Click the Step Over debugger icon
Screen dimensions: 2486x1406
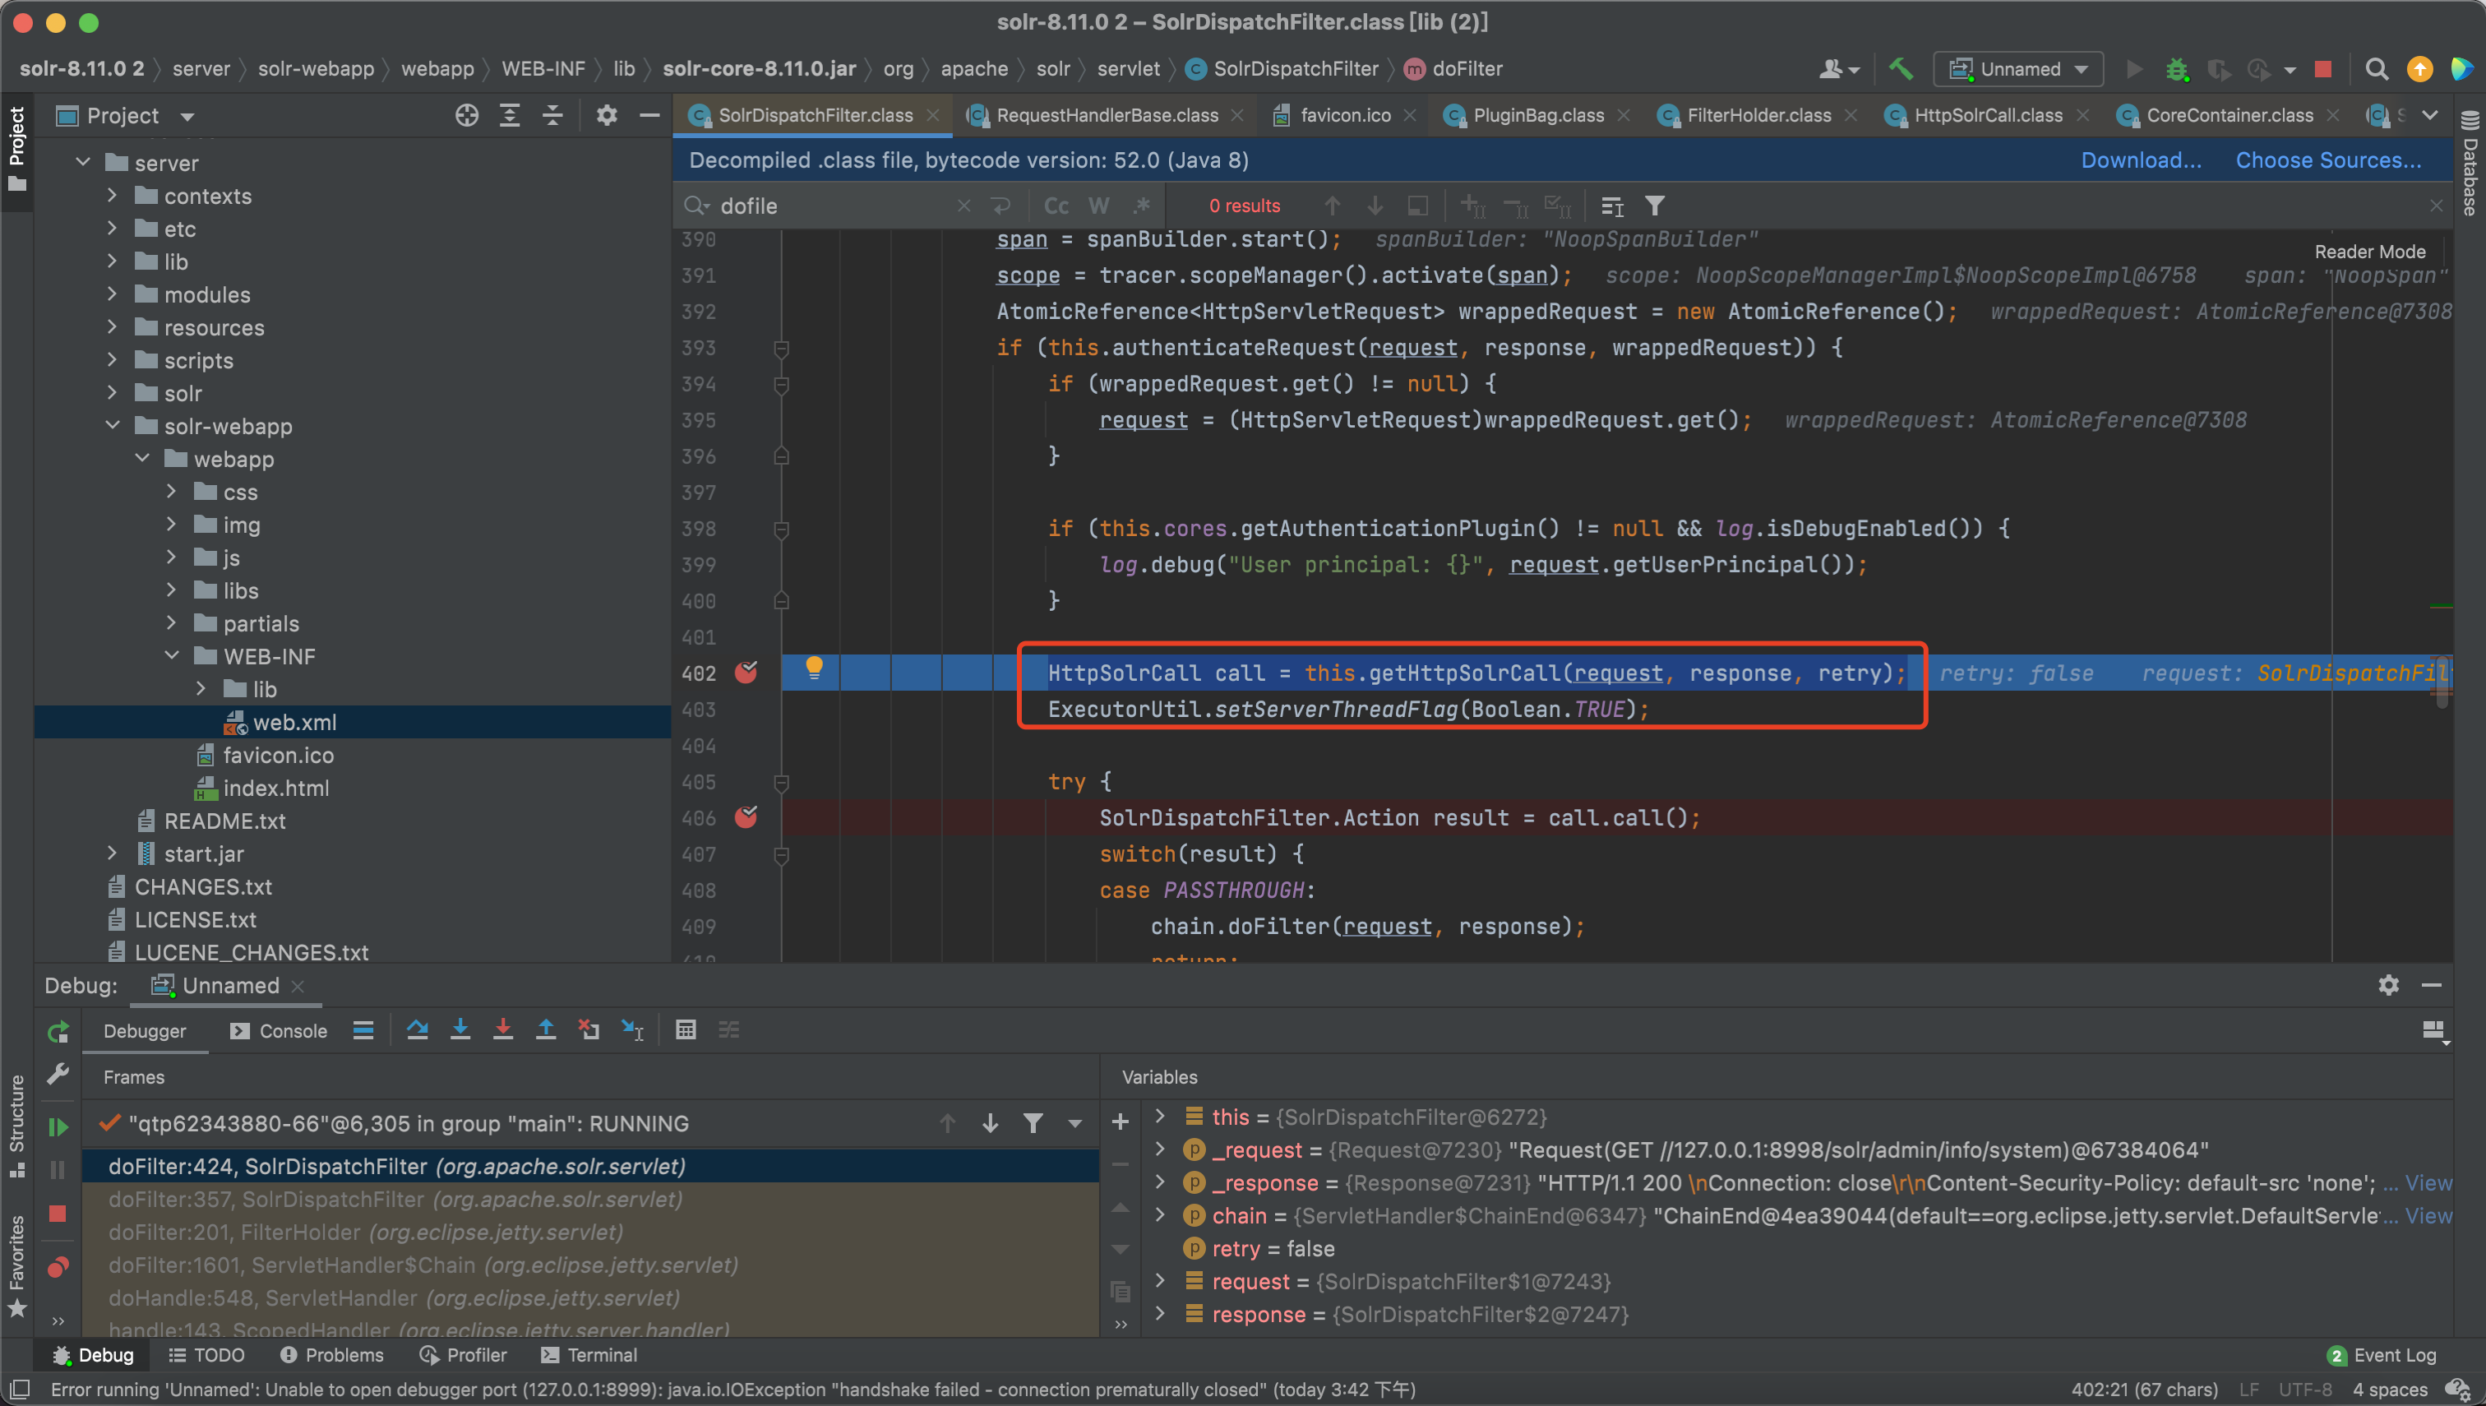(x=417, y=1030)
